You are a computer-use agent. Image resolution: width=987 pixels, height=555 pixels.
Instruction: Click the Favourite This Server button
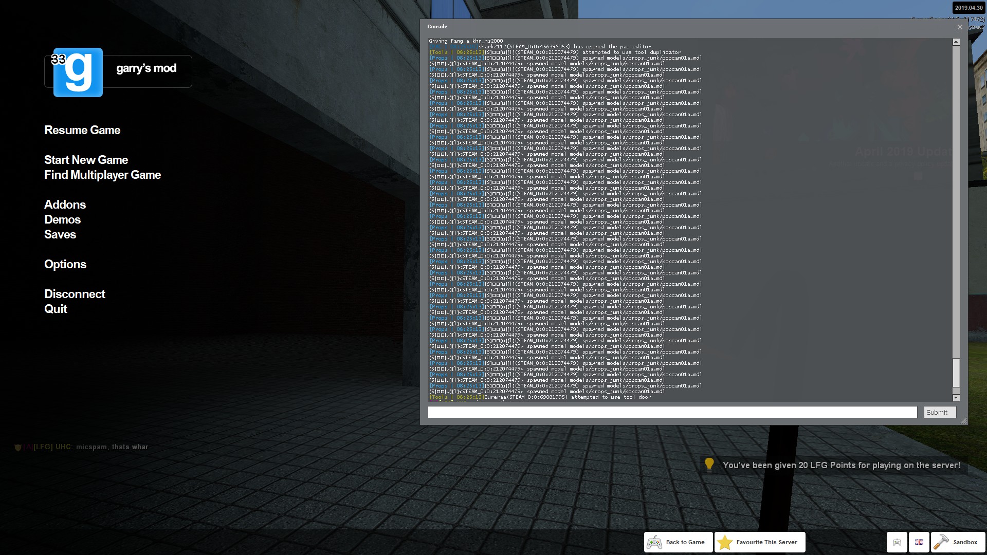[x=760, y=542]
